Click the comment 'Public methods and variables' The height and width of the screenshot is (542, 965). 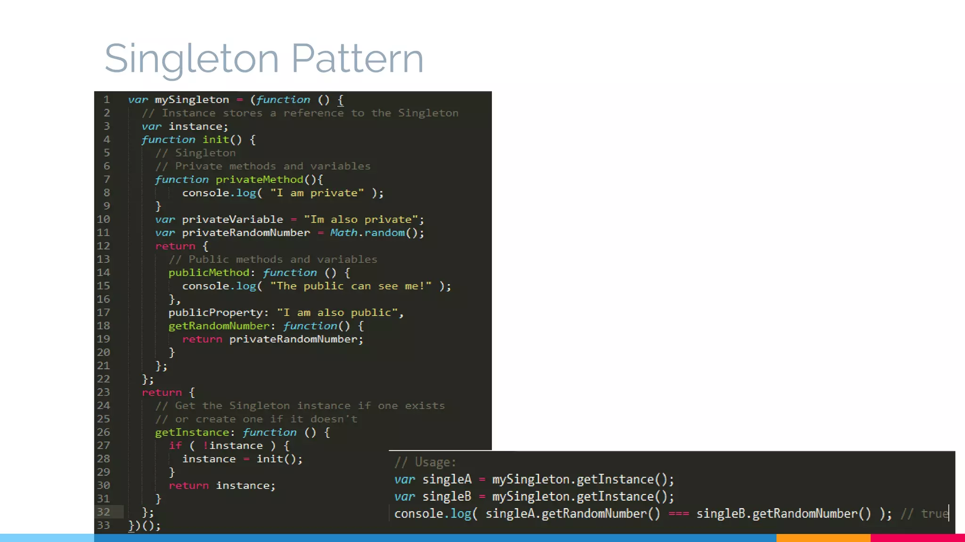[x=273, y=259]
